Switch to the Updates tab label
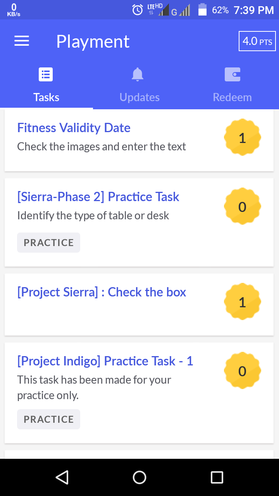Viewport: 279px width, 496px height. [139, 97]
